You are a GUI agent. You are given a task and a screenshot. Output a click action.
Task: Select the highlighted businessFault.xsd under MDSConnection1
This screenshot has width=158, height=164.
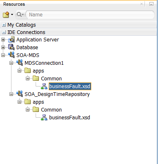[70, 87]
